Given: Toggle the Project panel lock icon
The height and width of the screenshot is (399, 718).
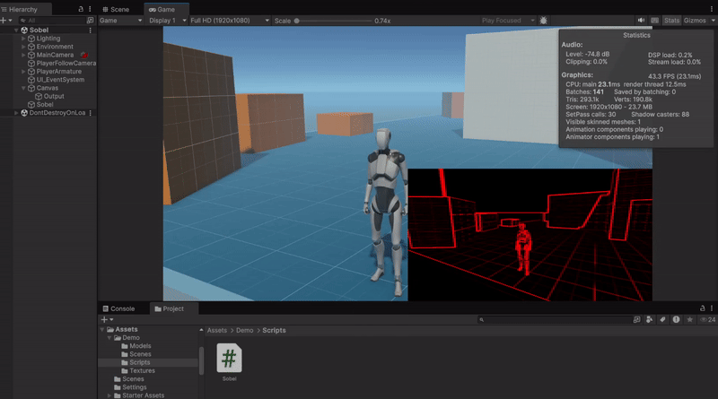Looking at the screenshot, I should [x=703, y=308].
